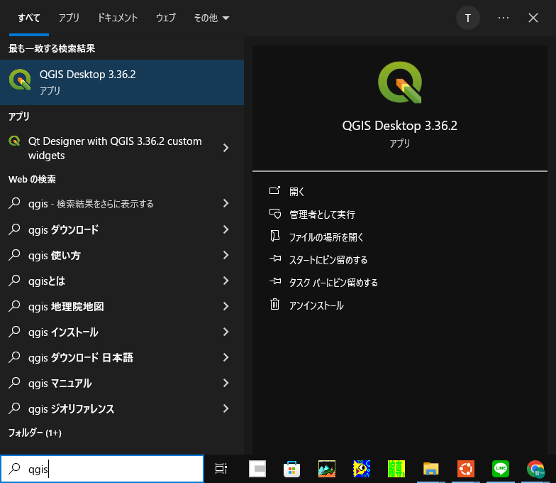Click ファイルの場所を開く option
This screenshot has width=556, height=483.
pyautogui.click(x=326, y=237)
